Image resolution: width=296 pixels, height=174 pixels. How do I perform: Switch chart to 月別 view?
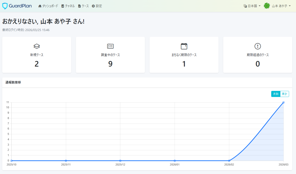[x=275, y=94]
